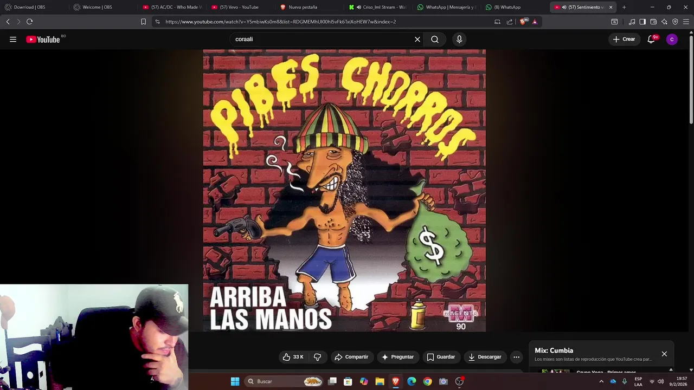Click the Preguntar button

pos(397,357)
